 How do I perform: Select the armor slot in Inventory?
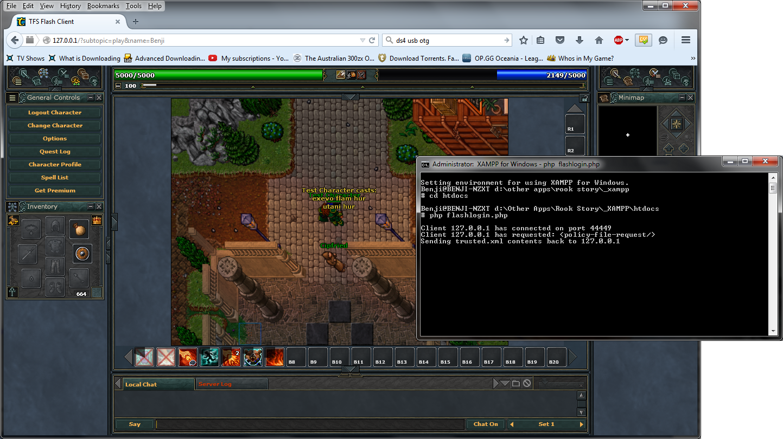coord(55,246)
